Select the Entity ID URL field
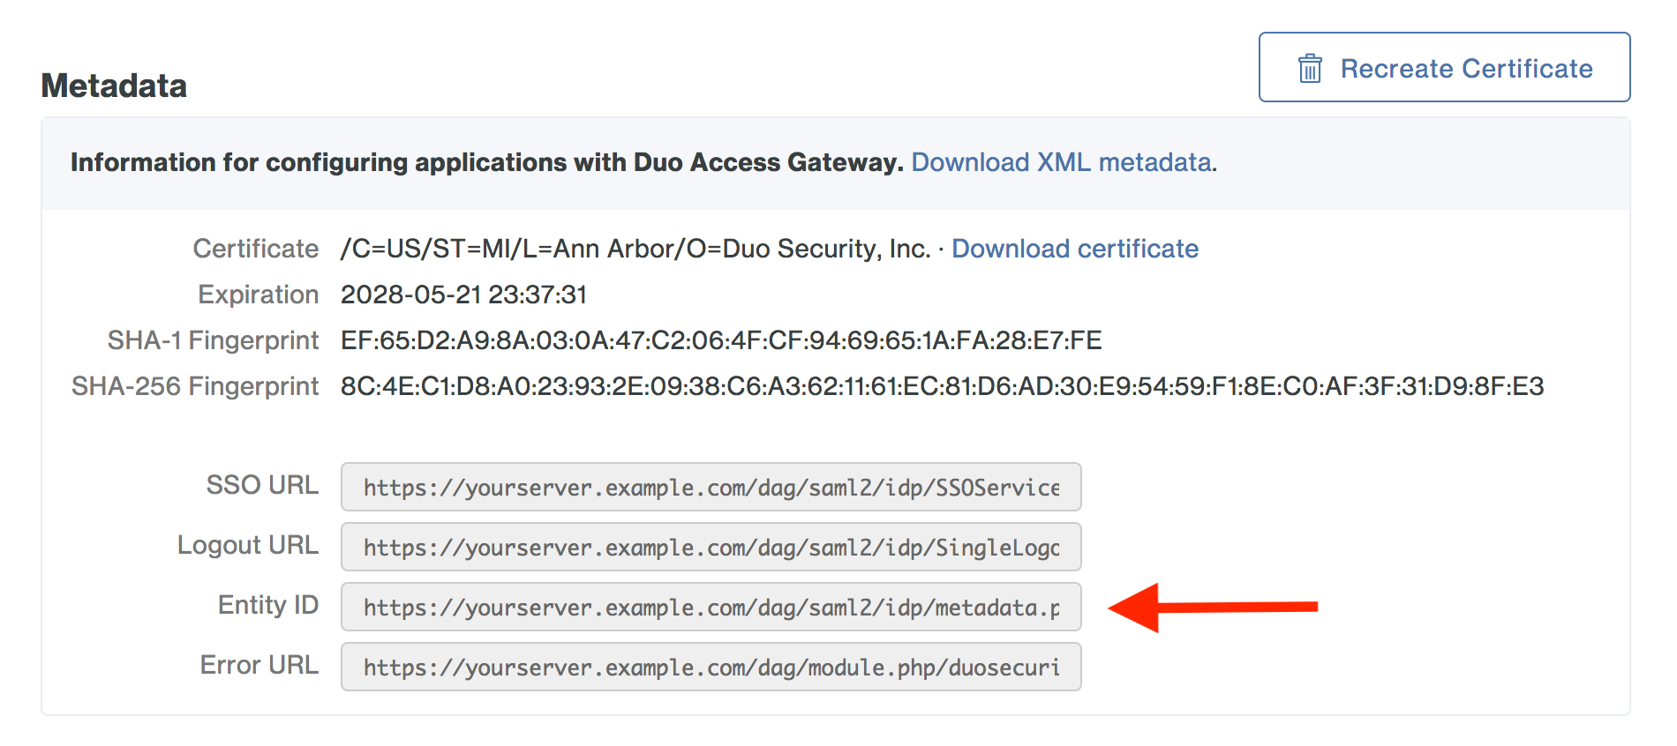The height and width of the screenshot is (746, 1677). [711, 607]
